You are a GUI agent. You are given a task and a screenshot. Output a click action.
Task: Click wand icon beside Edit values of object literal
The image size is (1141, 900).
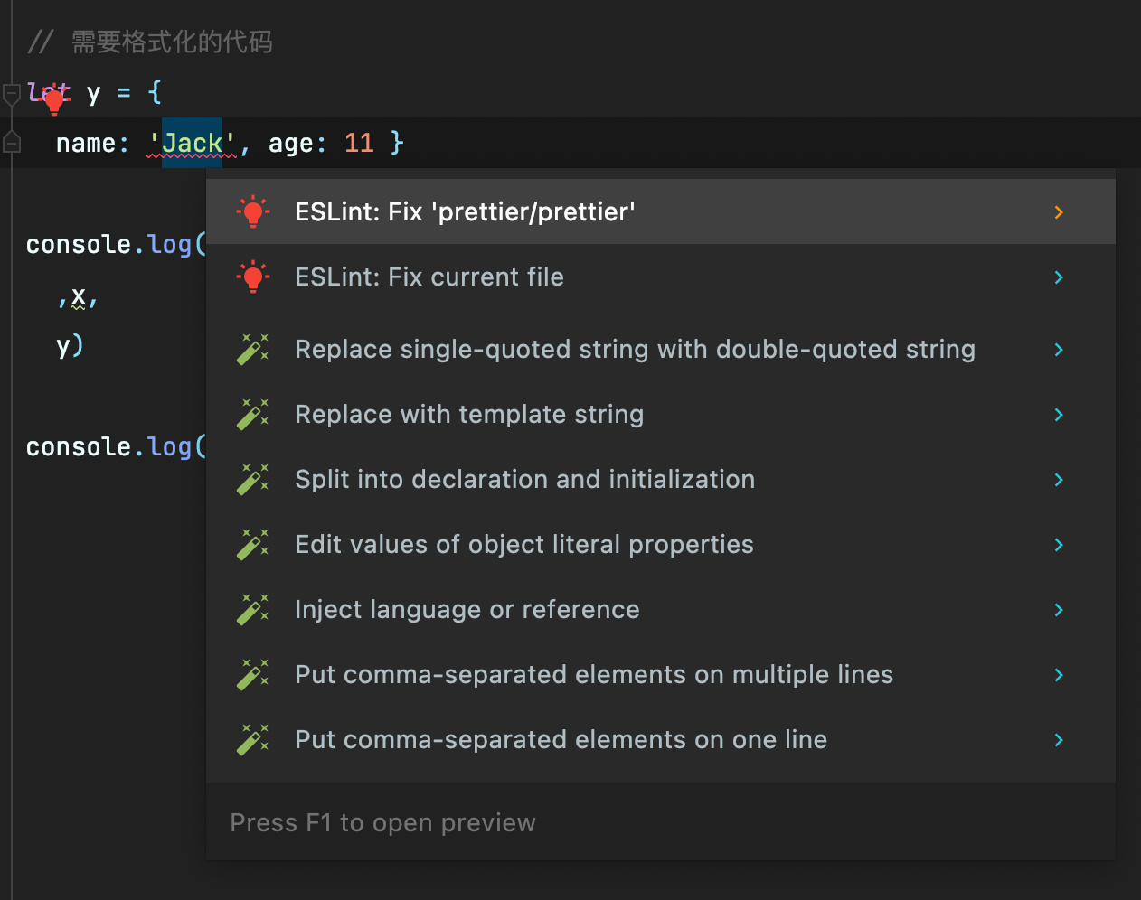click(253, 544)
